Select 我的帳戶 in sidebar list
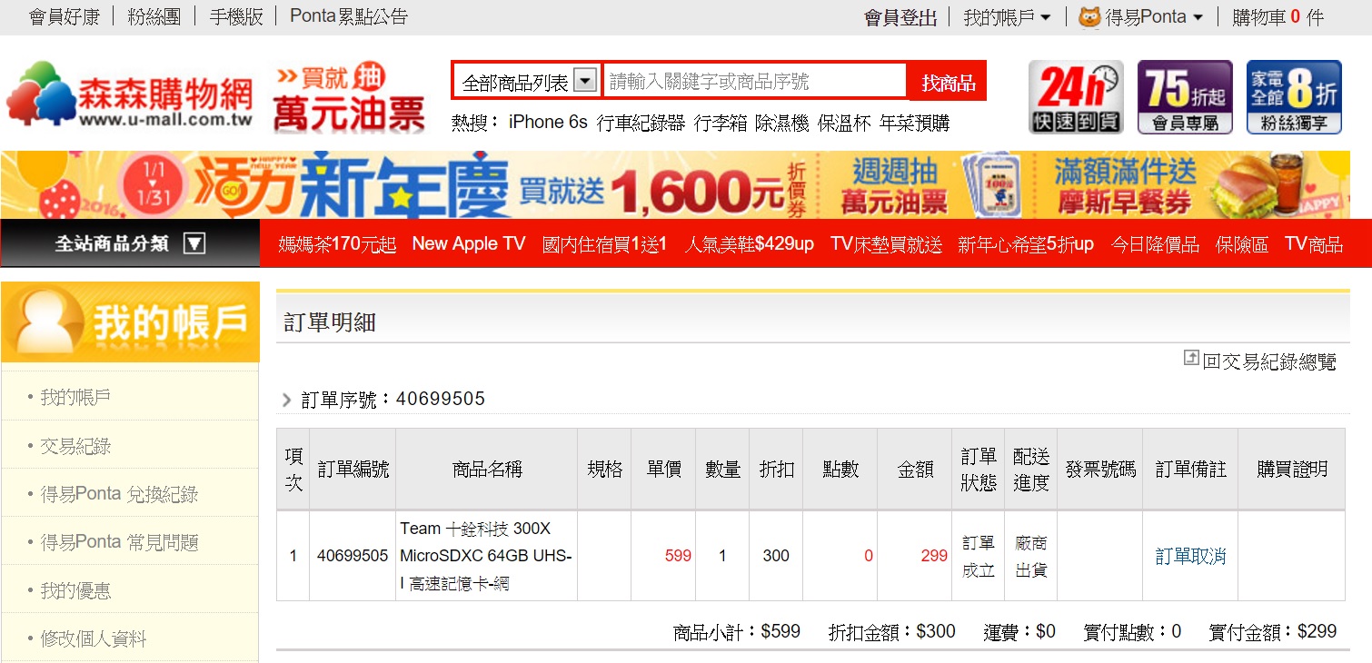The width and height of the screenshot is (1372, 663). (75, 398)
